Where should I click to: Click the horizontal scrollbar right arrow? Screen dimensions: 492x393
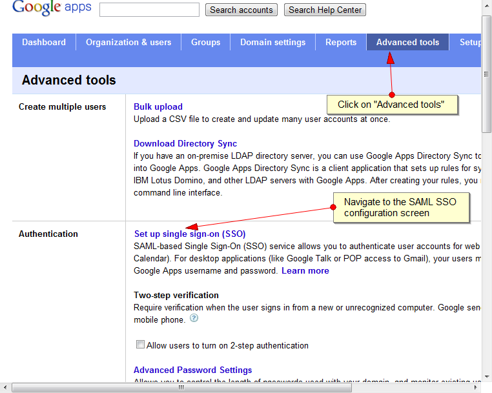[x=476, y=388]
